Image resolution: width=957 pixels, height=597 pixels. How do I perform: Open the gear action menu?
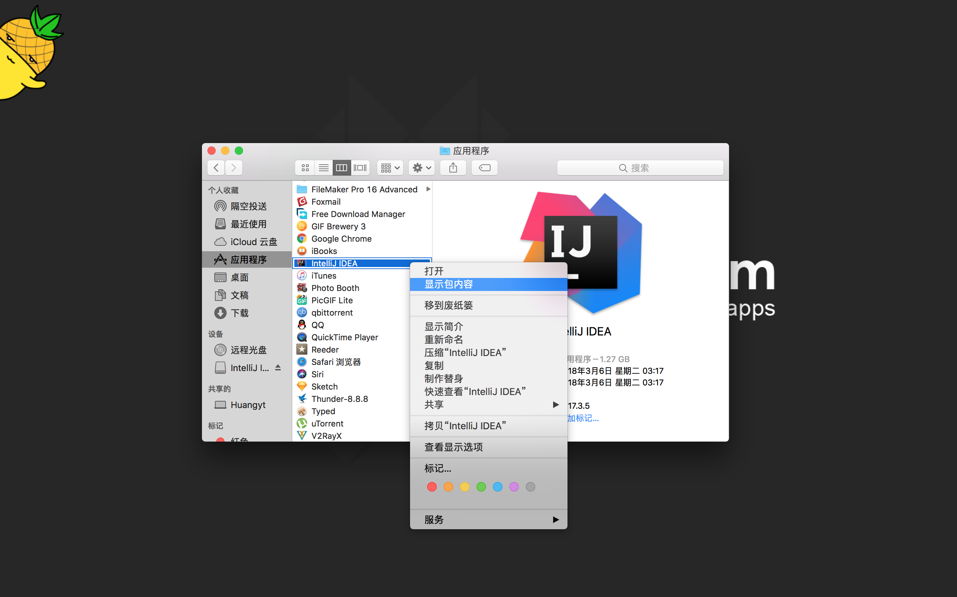[x=422, y=168]
